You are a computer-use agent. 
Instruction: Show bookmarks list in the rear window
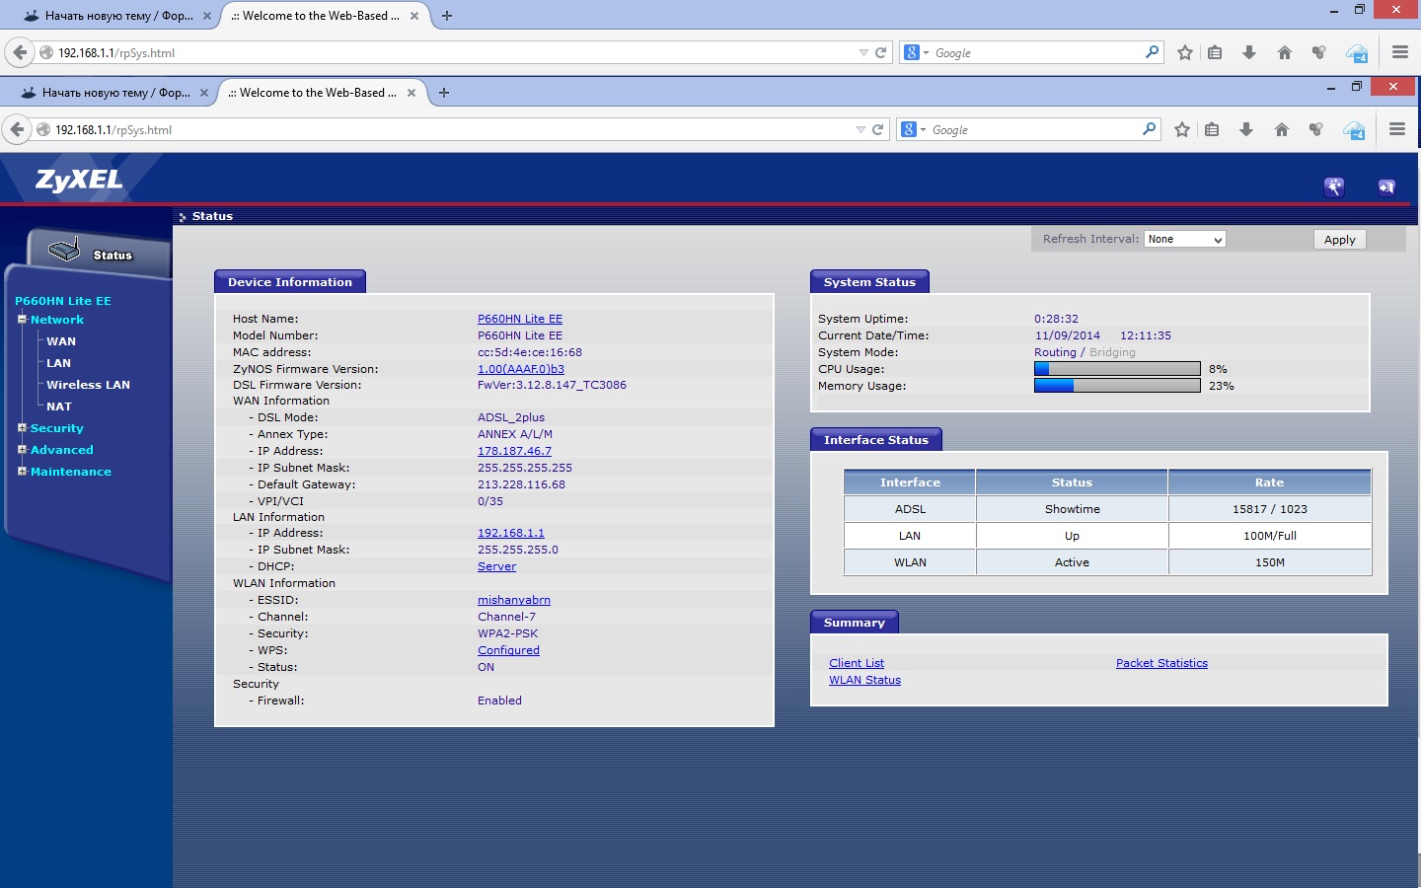[1215, 52]
